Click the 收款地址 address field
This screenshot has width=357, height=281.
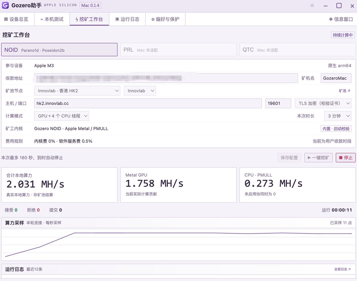(166, 78)
